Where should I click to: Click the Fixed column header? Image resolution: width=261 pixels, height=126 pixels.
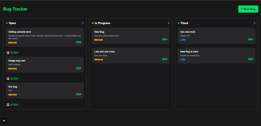(184, 23)
